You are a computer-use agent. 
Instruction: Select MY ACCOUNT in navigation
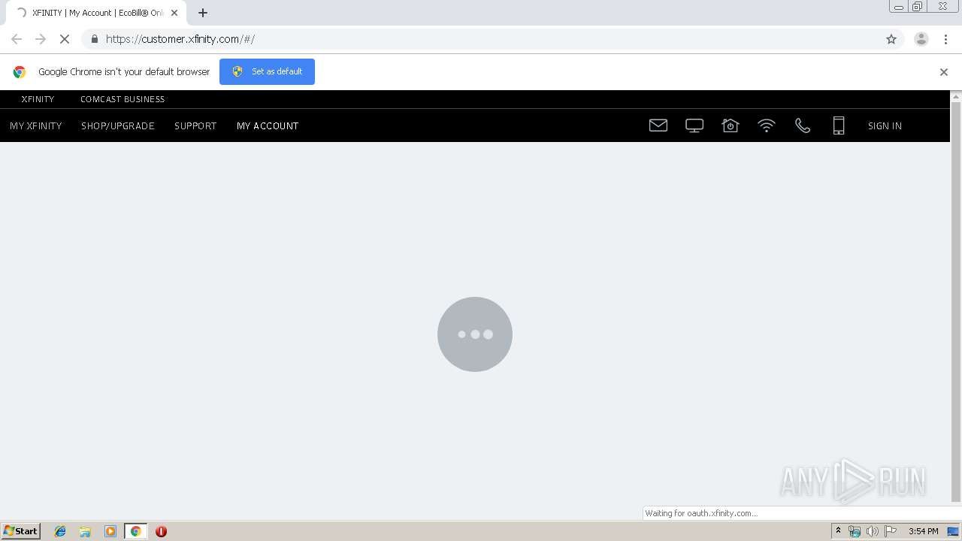click(268, 125)
